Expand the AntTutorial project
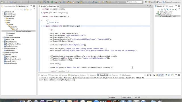 3,12
